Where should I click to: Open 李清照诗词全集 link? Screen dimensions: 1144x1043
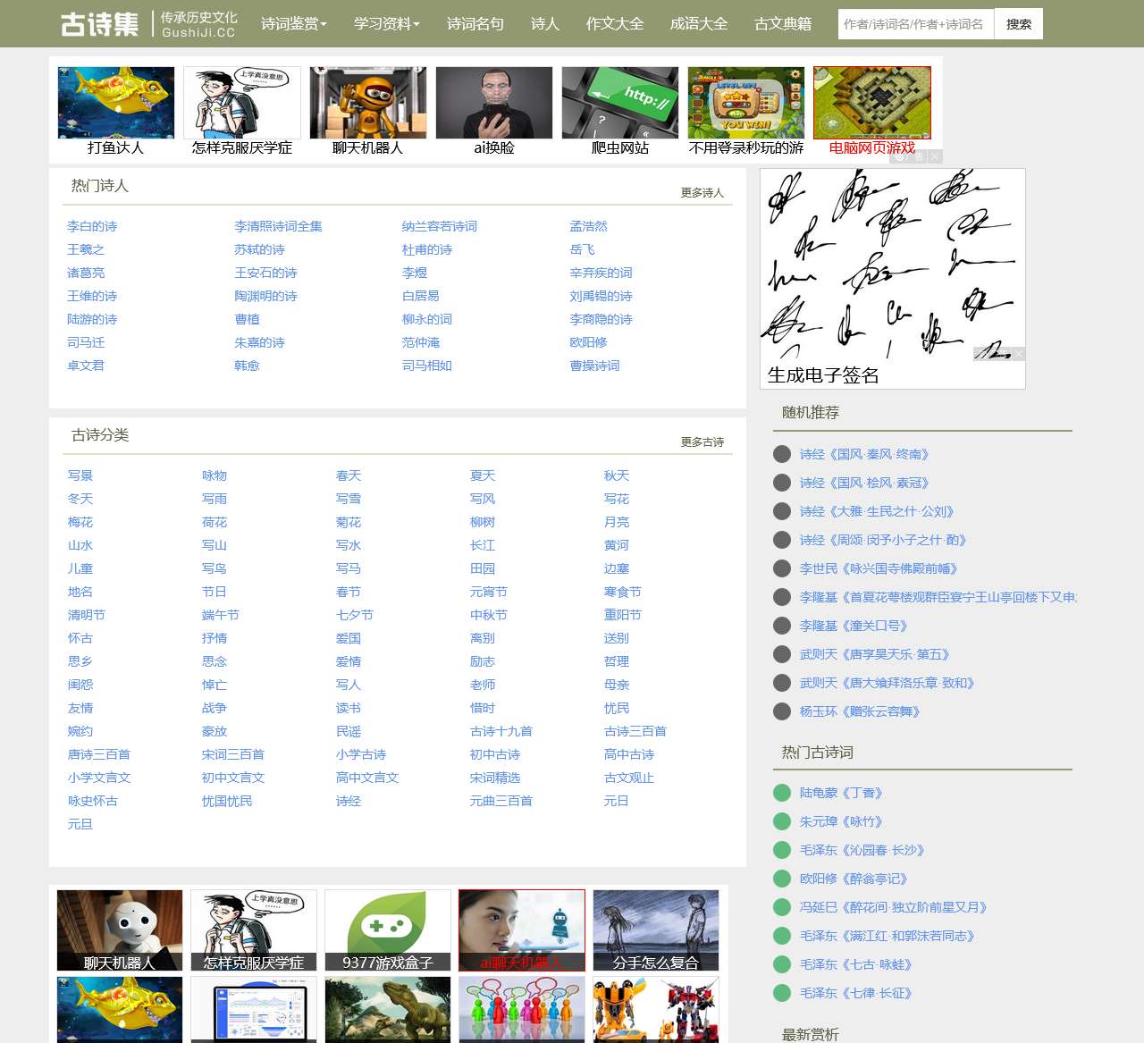click(x=278, y=226)
